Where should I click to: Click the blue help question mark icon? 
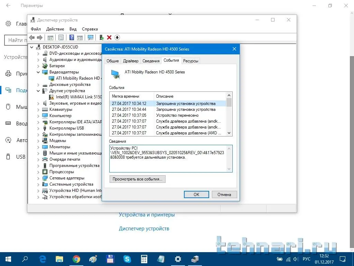tap(72, 37)
